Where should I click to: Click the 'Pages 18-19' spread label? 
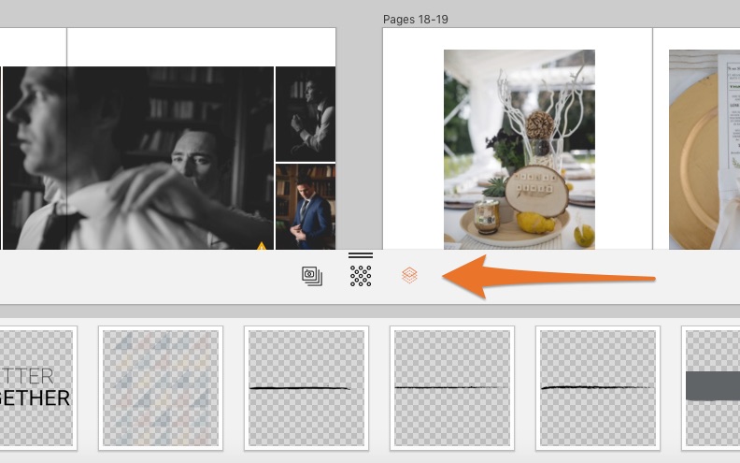(x=415, y=20)
